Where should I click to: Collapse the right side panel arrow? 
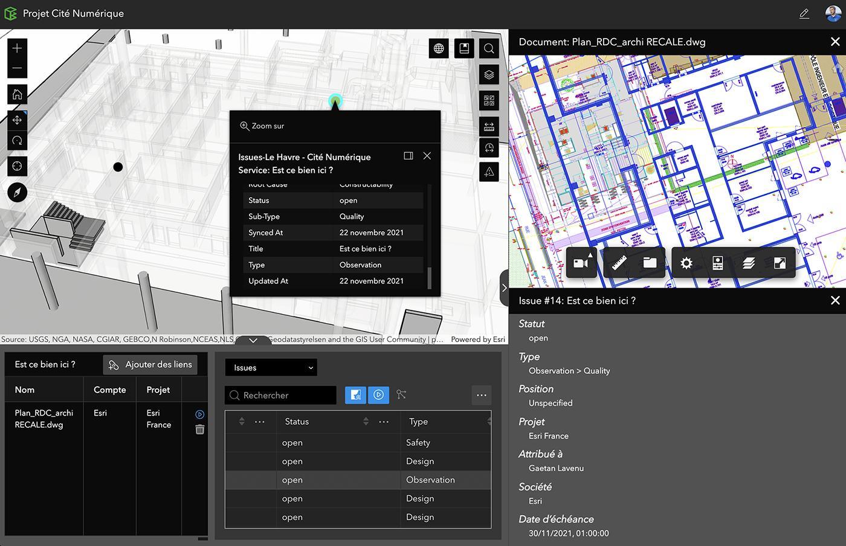[x=504, y=288]
